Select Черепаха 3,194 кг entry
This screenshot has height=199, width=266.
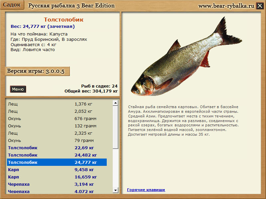coord(57,184)
